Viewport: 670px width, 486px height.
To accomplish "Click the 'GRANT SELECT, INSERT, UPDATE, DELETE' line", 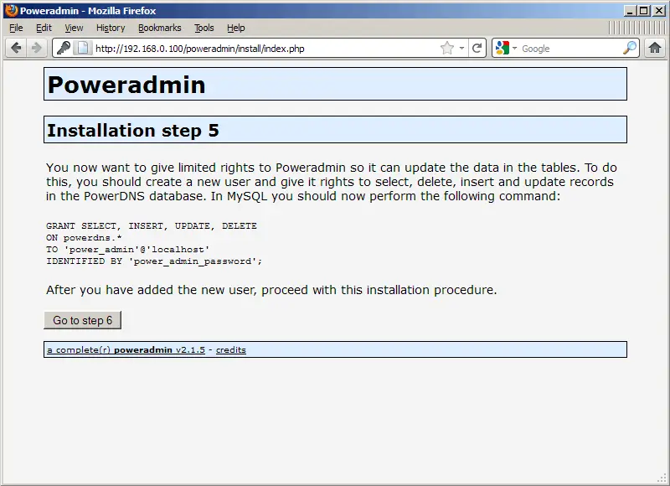I will (152, 225).
